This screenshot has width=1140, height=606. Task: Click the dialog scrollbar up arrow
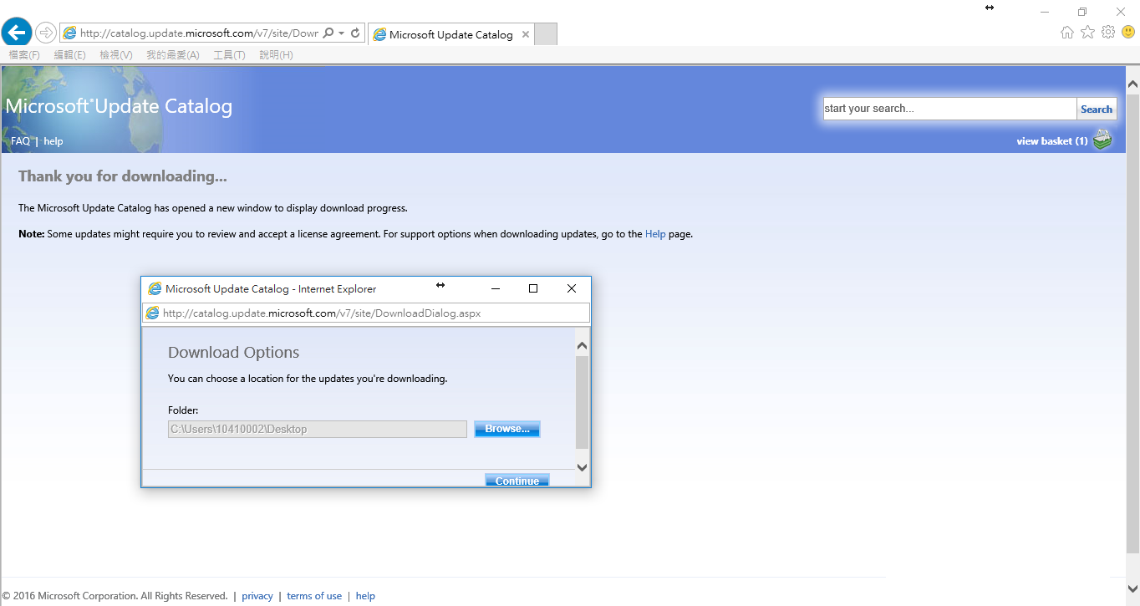coord(583,345)
